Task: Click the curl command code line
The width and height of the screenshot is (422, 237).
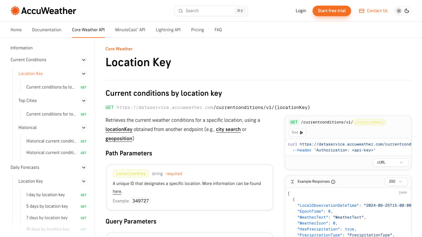Action: click(350, 144)
